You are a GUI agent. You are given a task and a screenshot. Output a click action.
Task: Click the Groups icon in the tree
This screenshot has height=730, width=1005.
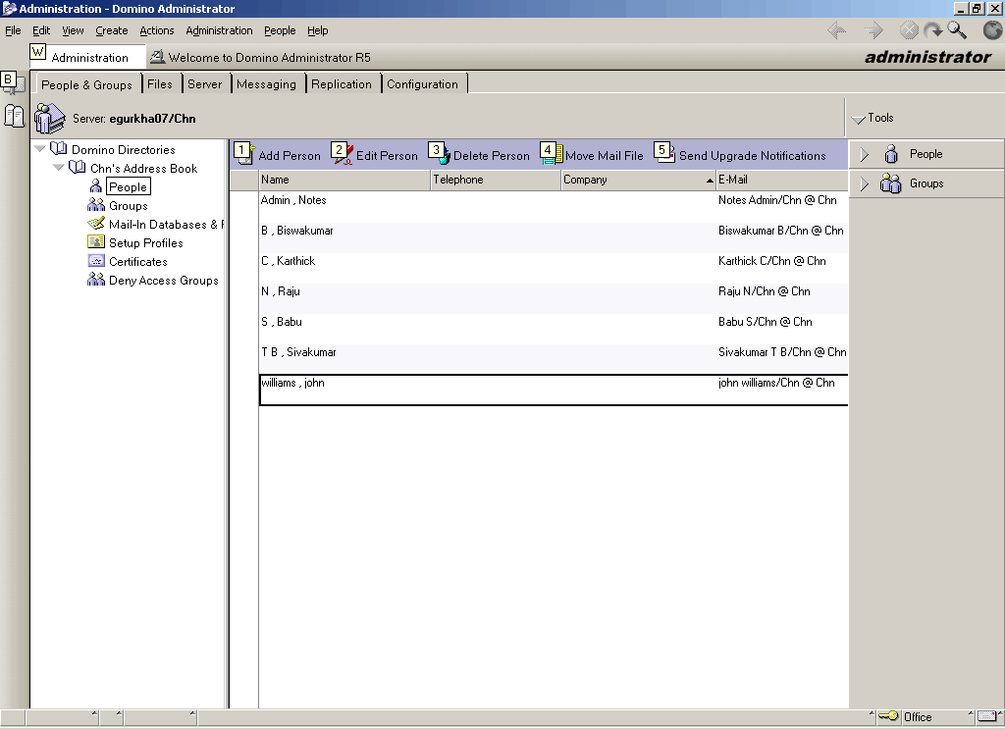tap(95, 205)
